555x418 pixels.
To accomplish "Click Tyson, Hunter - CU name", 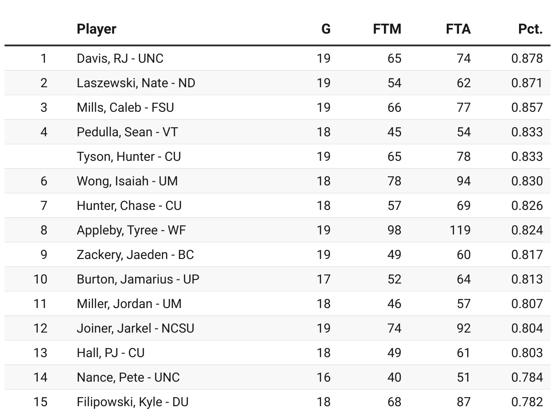I will coord(129,157).
